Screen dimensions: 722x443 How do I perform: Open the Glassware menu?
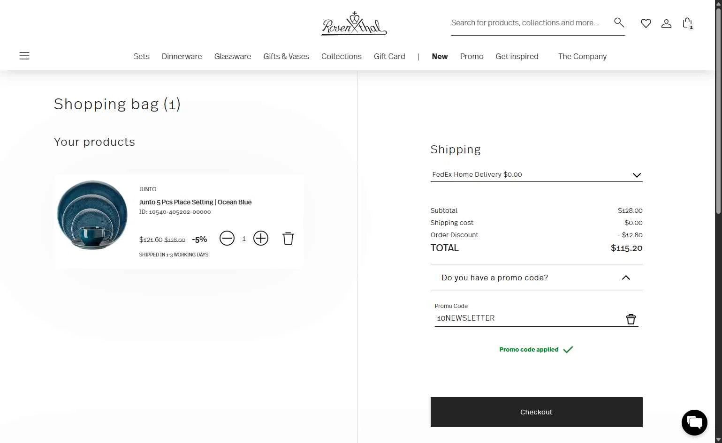point(233,56)
